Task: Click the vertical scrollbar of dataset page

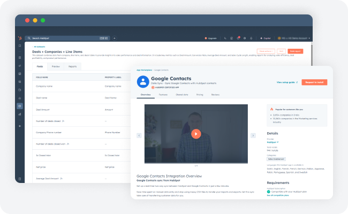Action: [312, 55]
